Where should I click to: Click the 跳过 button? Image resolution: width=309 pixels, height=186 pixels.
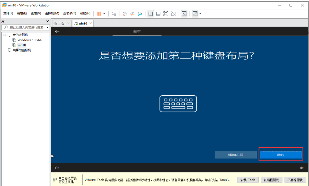coord(281,155)
